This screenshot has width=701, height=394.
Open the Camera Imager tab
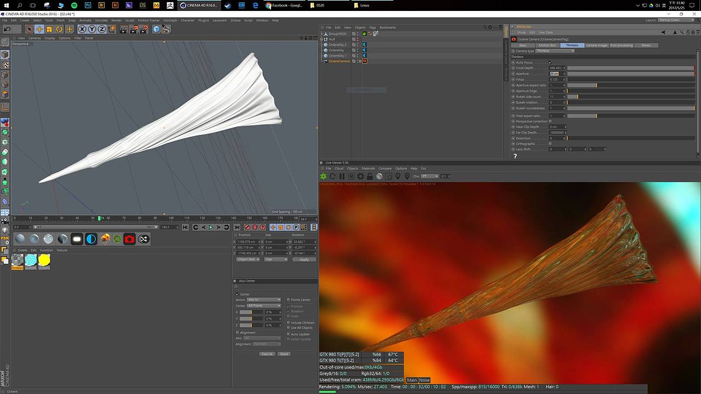point(596,45)
